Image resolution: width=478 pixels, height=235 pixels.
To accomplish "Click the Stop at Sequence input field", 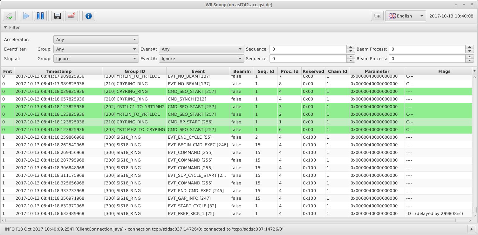I will 308,59.
